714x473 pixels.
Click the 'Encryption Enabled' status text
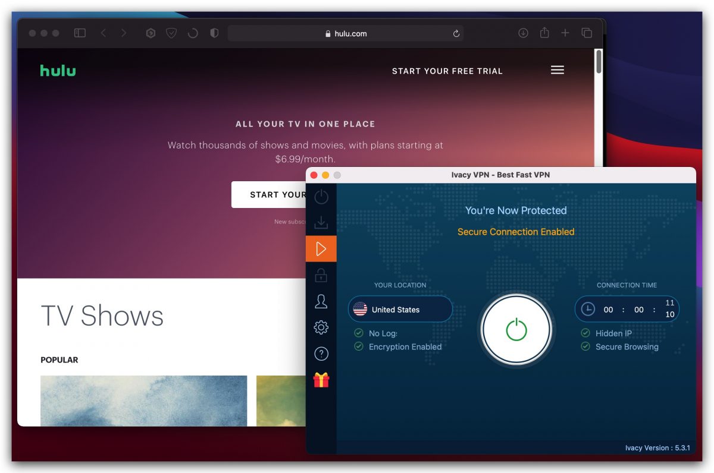pos(405,346)
